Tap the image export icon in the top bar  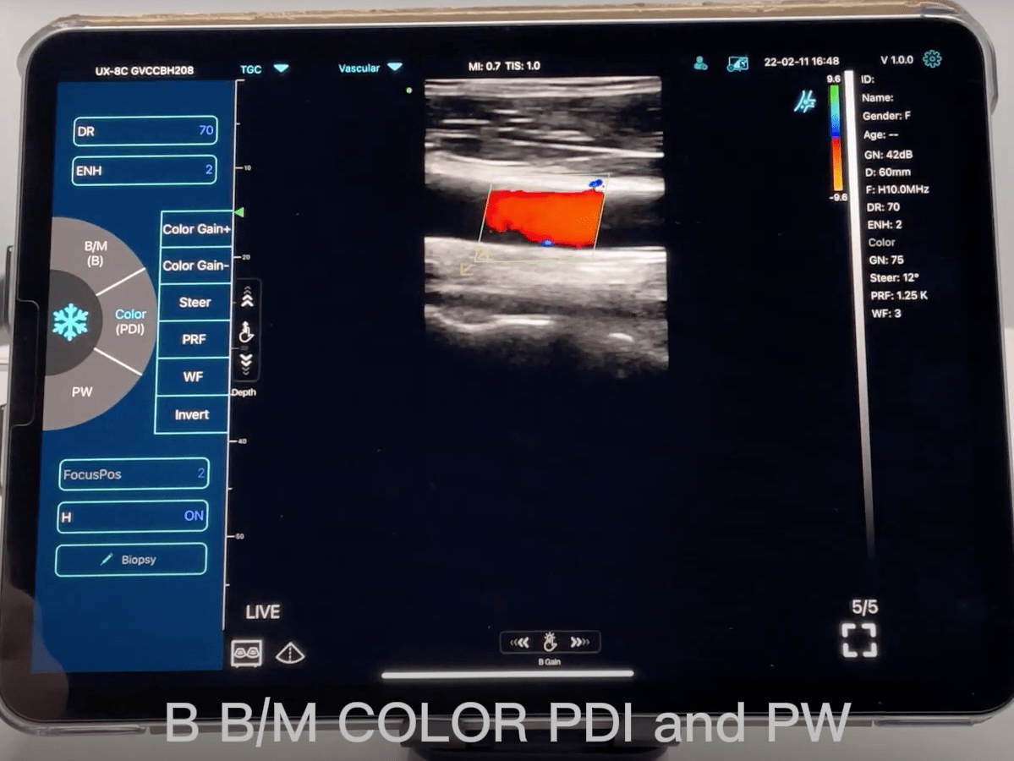737,63
